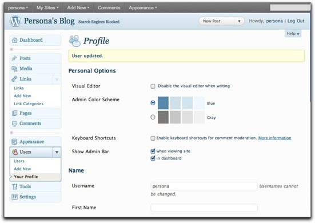The width and height of the screenshot is (315, 223).
Task: Click the Appearance icon in sidebar
Action: 14,142
